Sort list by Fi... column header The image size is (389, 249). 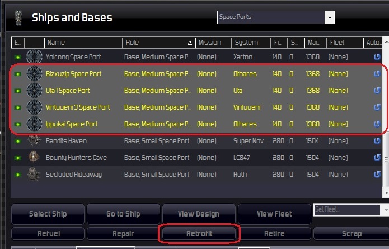pos(279,43)
